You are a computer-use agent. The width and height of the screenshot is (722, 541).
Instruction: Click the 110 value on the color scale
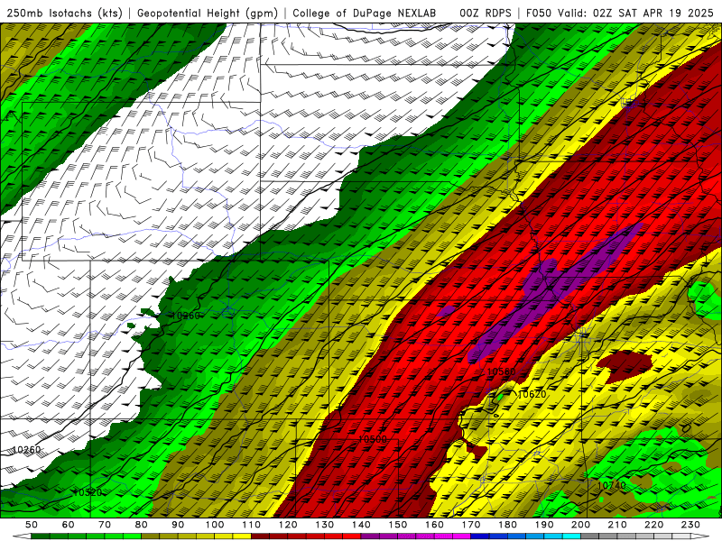(251, 525)
